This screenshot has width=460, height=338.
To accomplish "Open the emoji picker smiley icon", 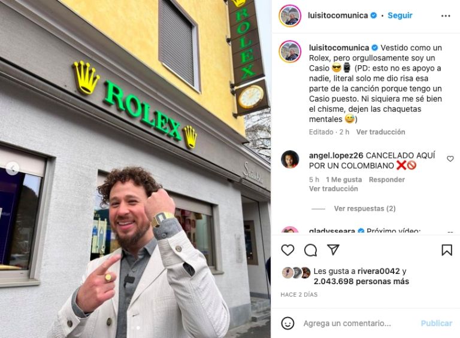I will coord(287,324).
